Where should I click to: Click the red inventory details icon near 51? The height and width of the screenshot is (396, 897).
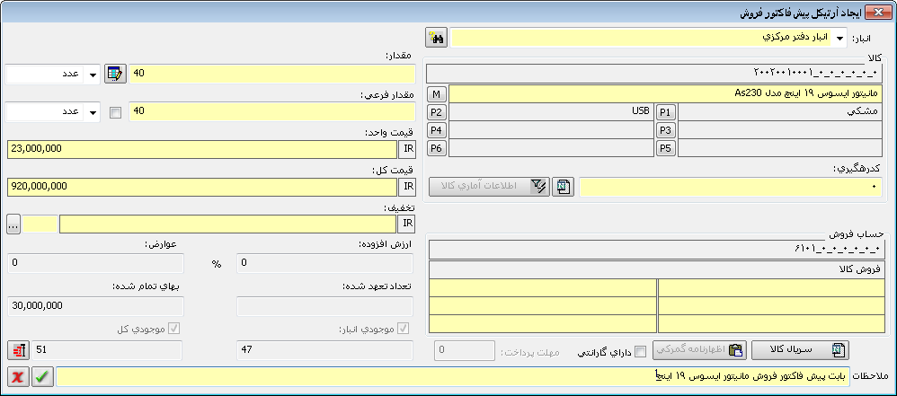[18, 350]
